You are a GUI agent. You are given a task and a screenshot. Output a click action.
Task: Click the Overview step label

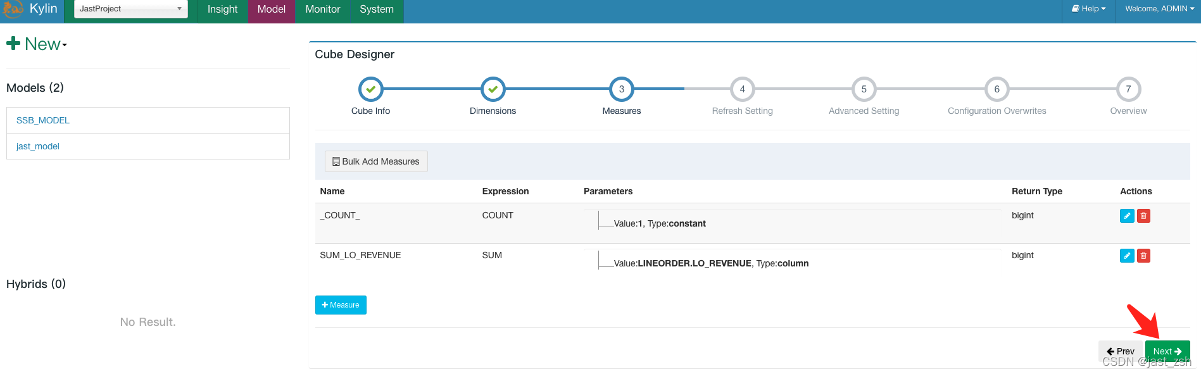(x=1128, y=111)
